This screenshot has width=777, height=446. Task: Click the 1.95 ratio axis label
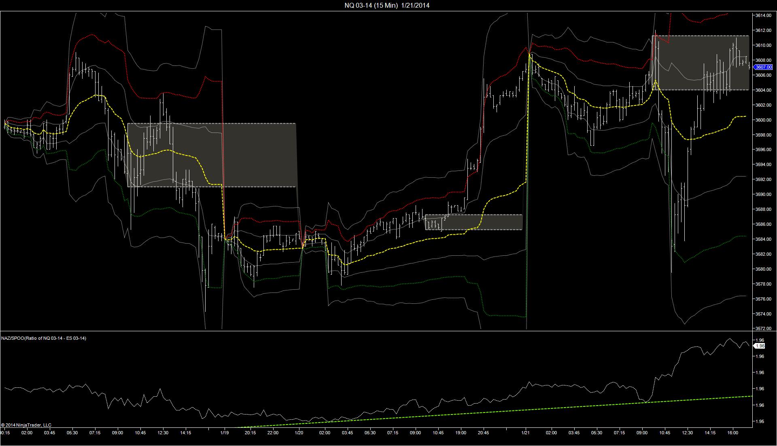[760, 421]
